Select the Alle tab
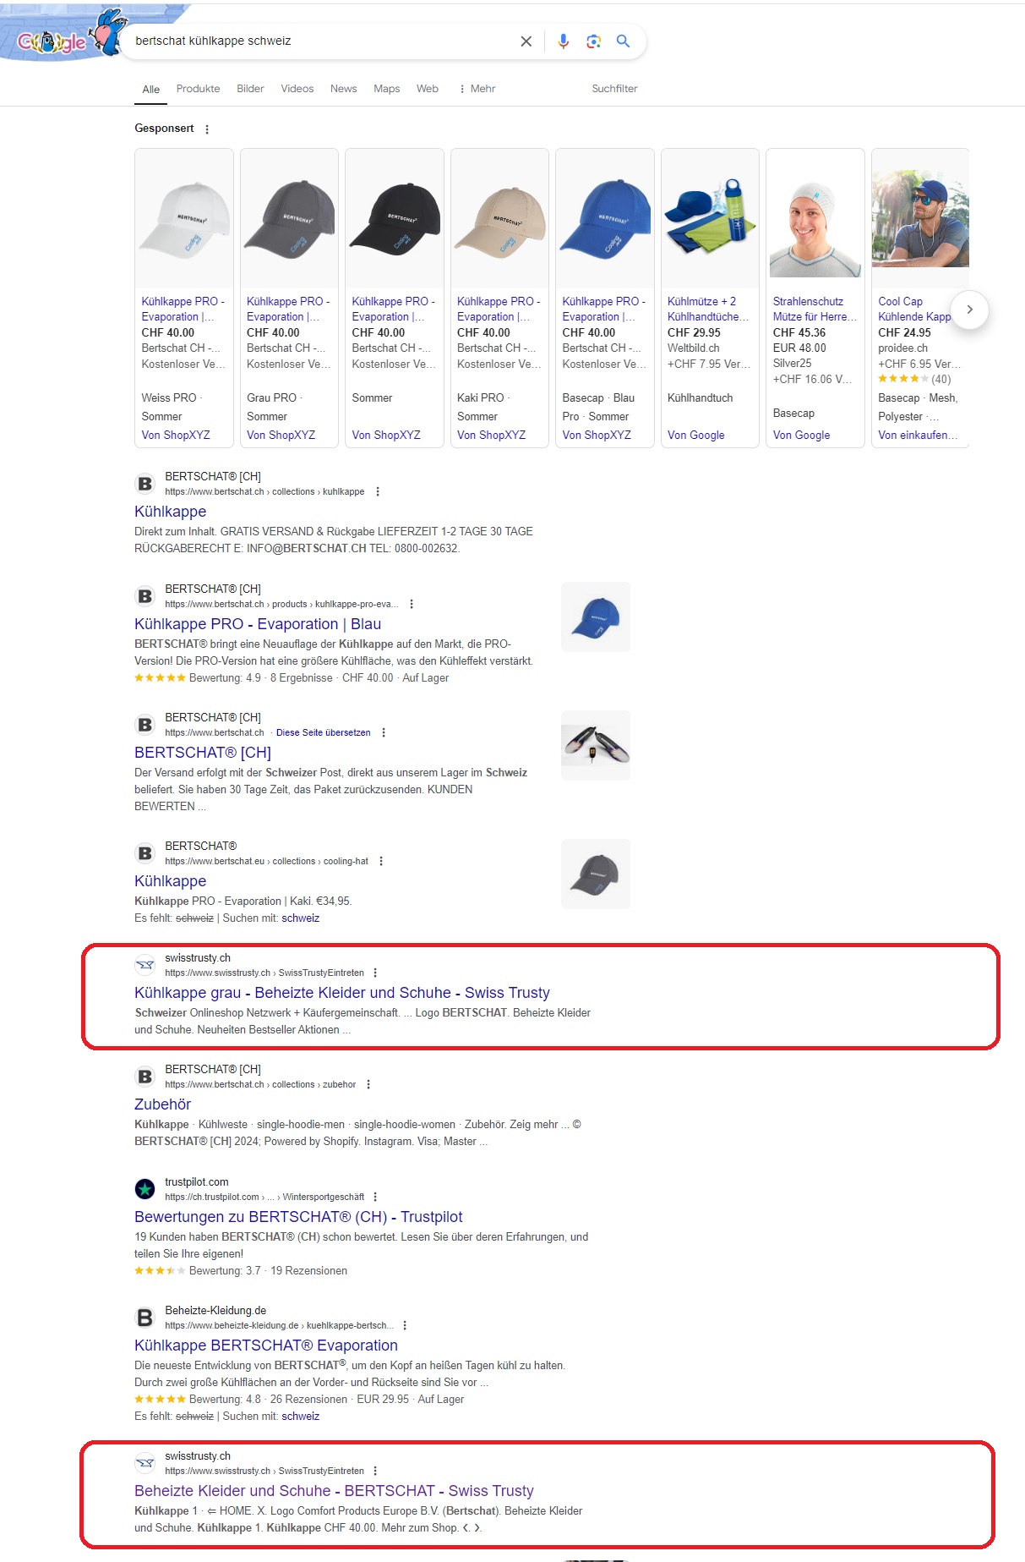This screenshot has width=1025, height=1562. pos(151,90)
